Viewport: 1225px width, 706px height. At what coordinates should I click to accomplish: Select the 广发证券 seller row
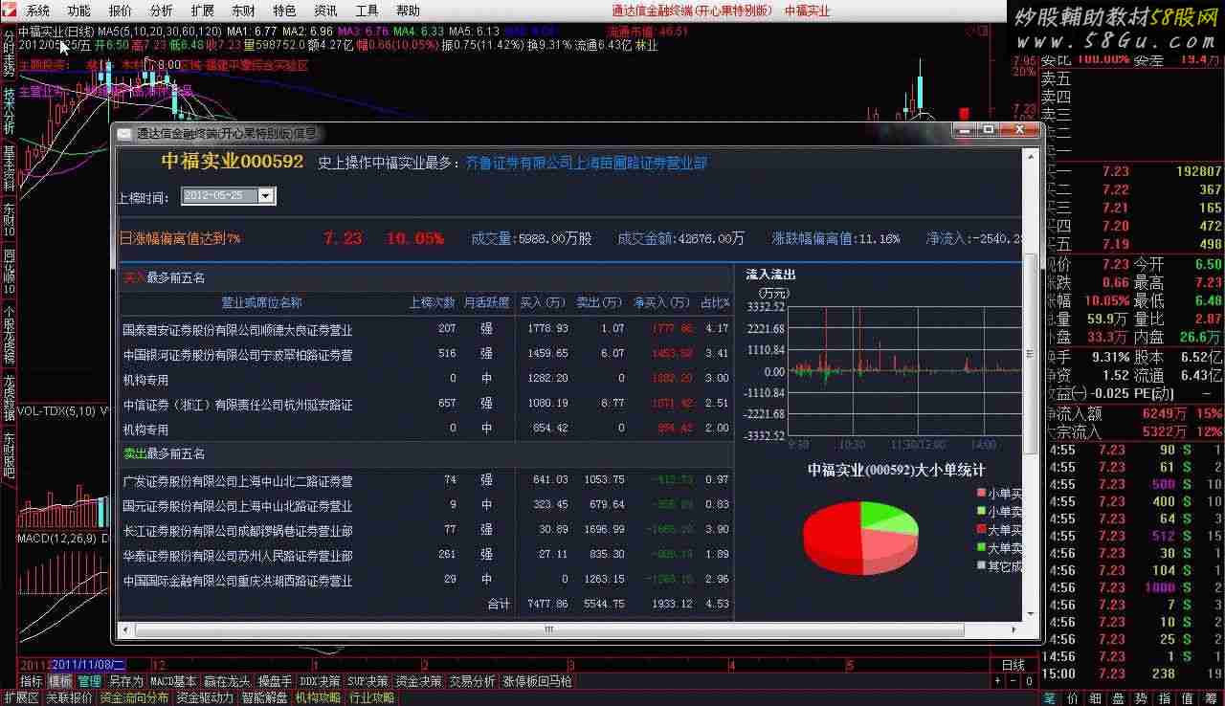coord(426,480)
